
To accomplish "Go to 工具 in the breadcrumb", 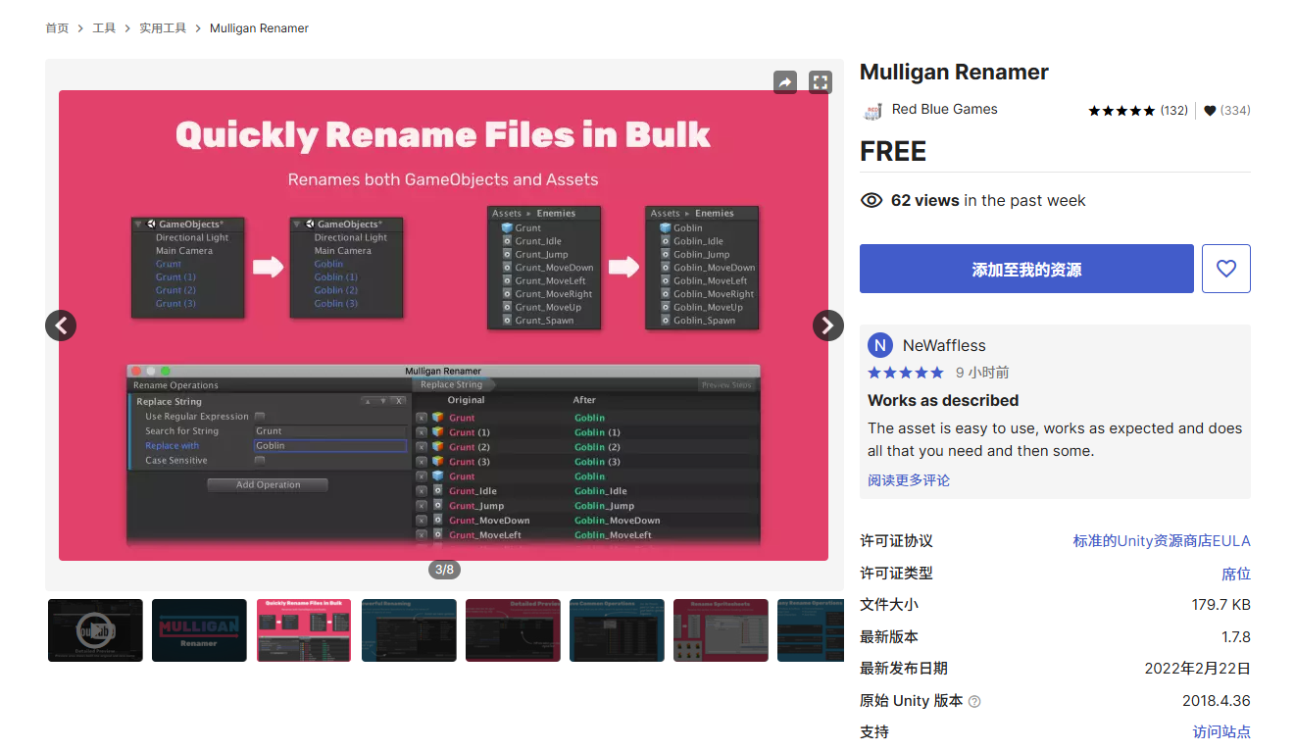I will coord(104,28).
